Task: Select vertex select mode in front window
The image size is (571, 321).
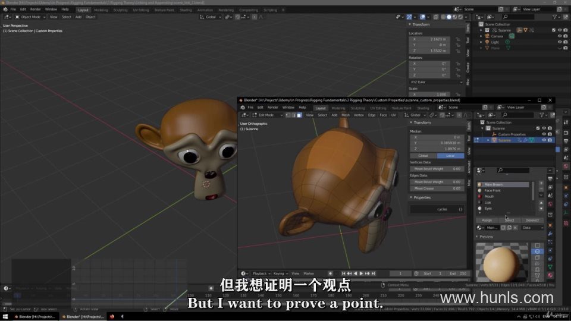Action: click(288, 115)
